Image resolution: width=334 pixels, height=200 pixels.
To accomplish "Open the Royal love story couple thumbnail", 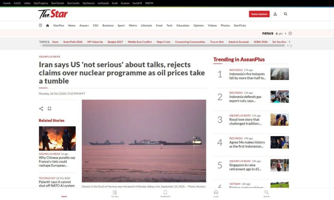I will pos(280,119).
